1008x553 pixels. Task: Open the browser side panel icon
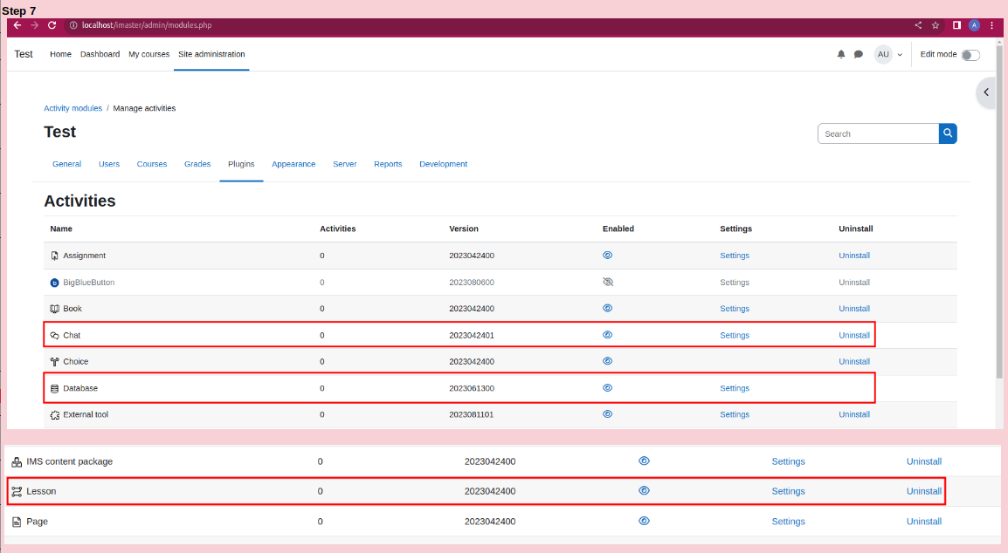(x=956, y=25)
